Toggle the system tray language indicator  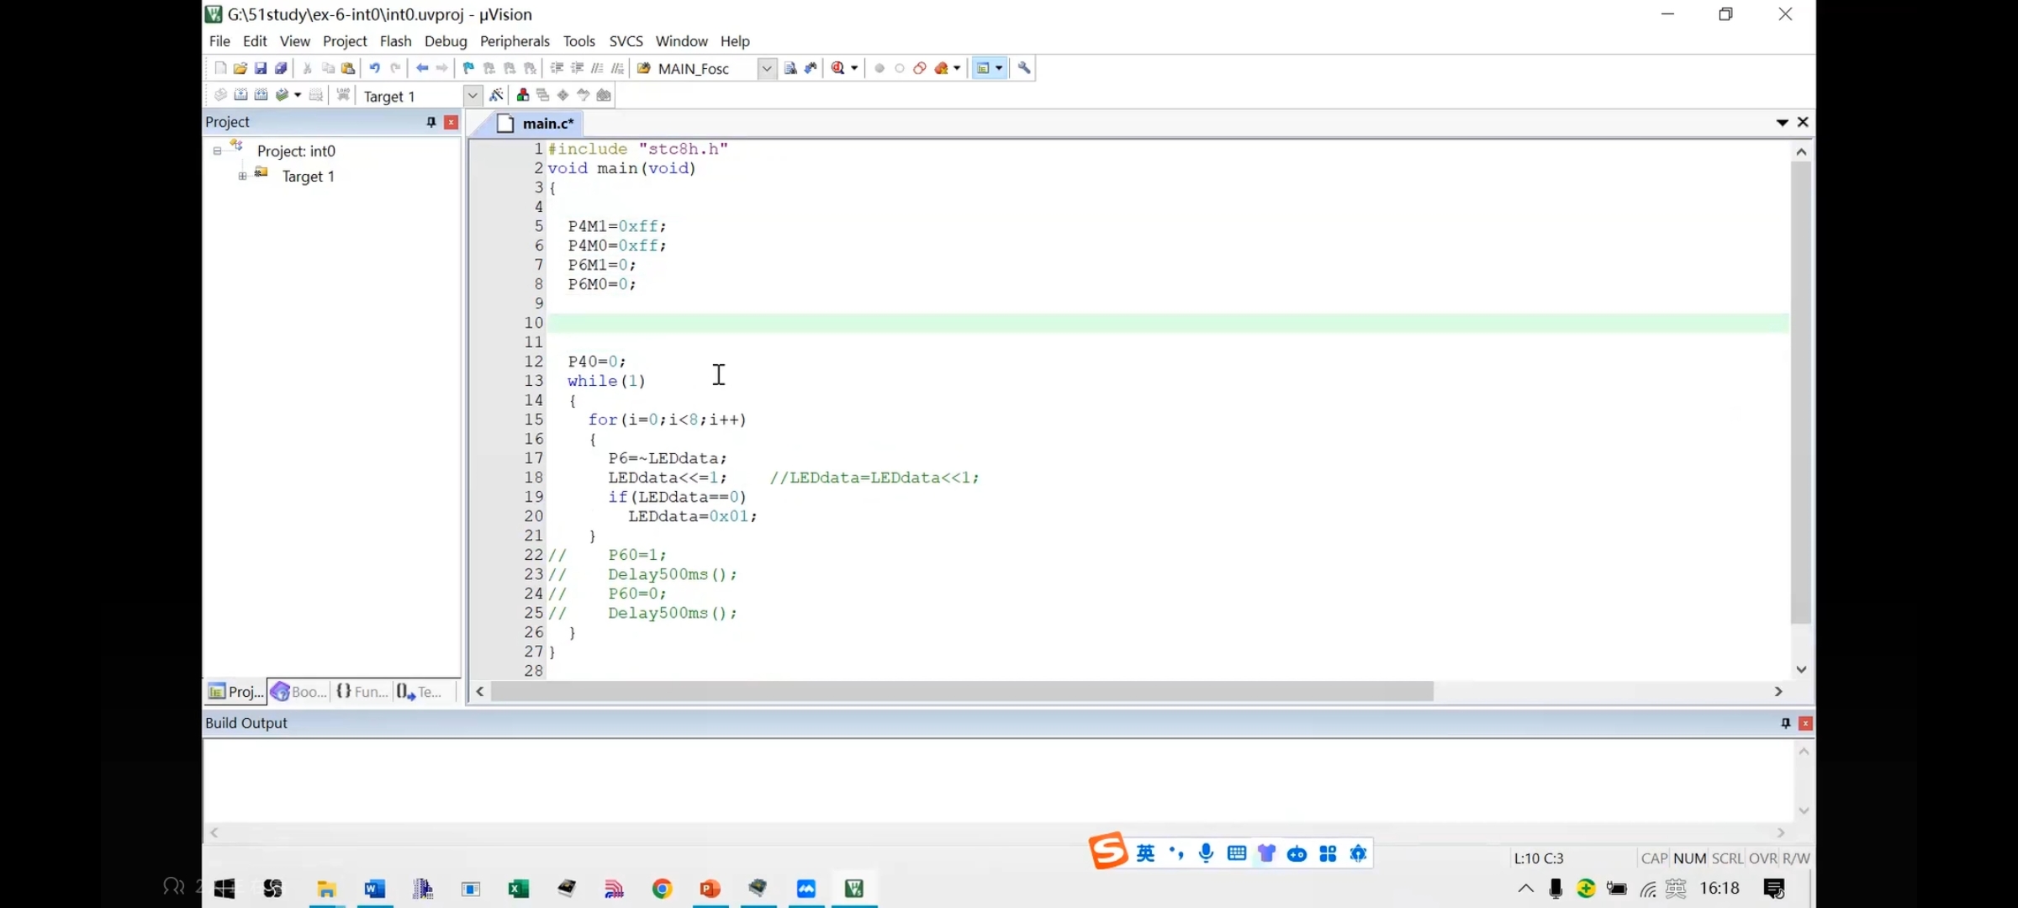(x=1676, y=889)
